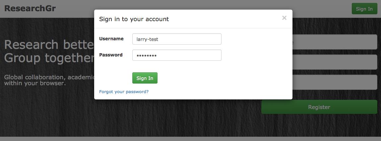Click the 'Group together' headline line

(49, 58)
